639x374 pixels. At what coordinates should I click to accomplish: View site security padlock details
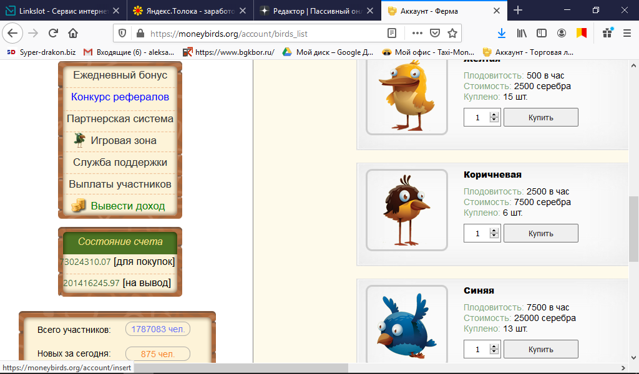140,34
